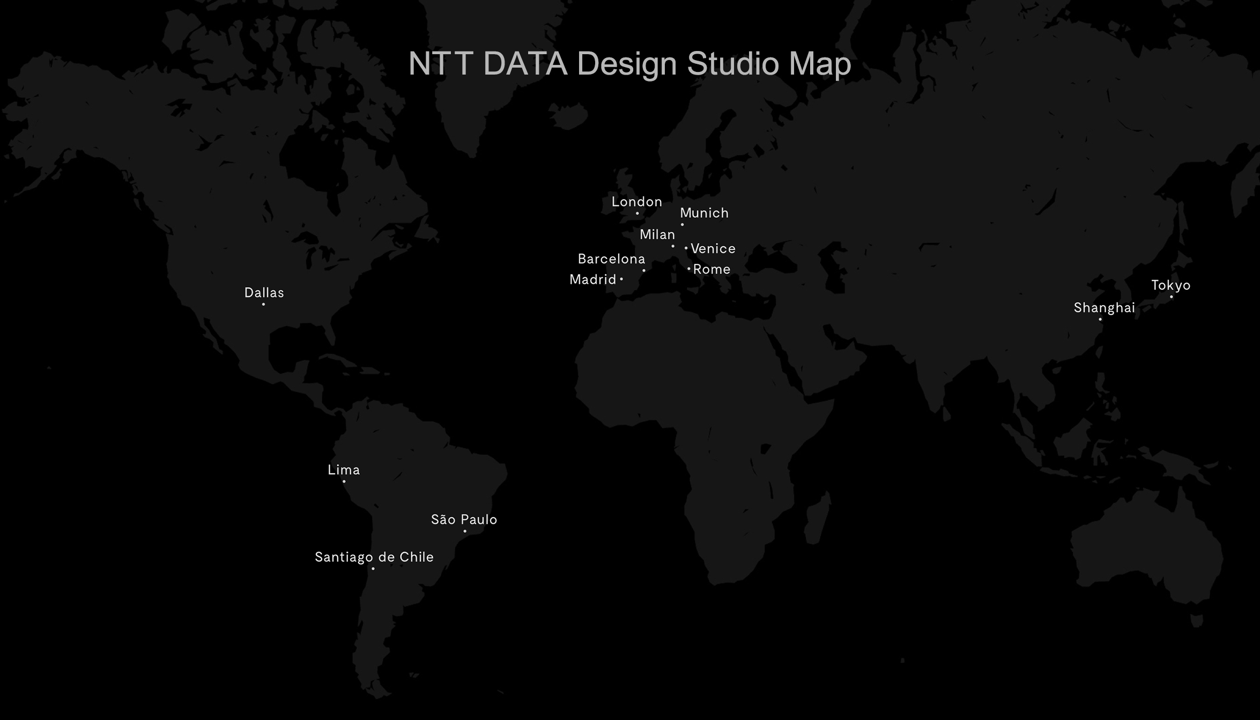Screen dimensions: 1260x720
Task: Click the map dot under Lima
Action: click(x=344, y=481)
